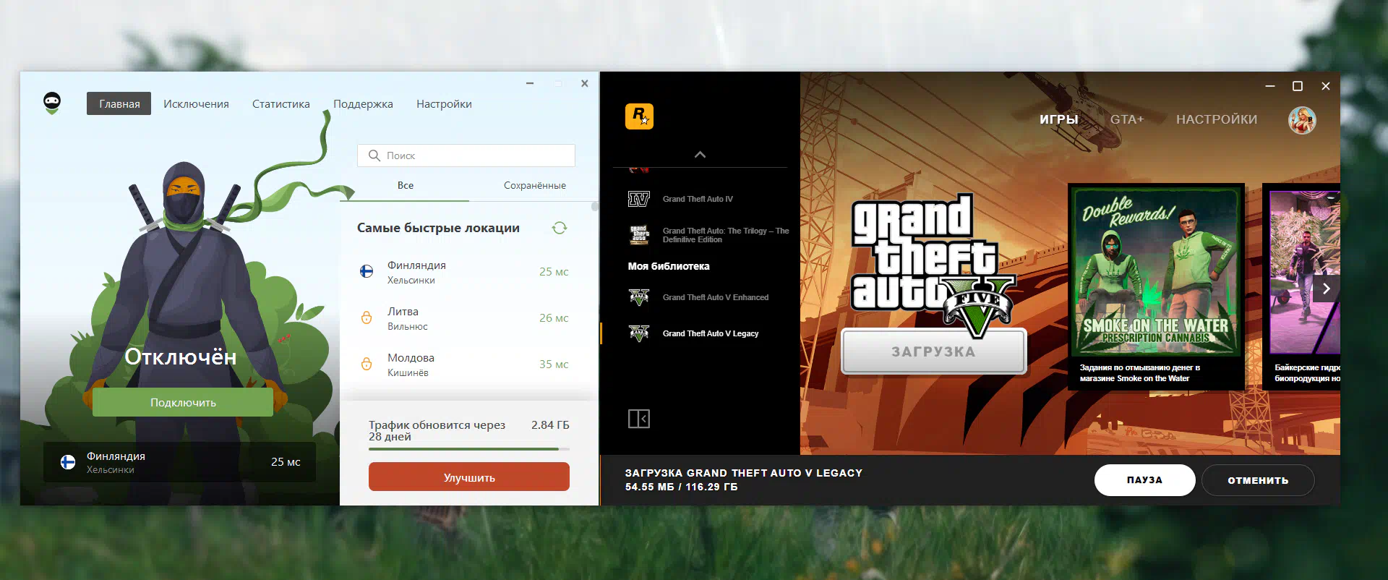Screen dimensions: 1388x580
Task: Click the GTA IV game icon
Action: tap(639, 199)
